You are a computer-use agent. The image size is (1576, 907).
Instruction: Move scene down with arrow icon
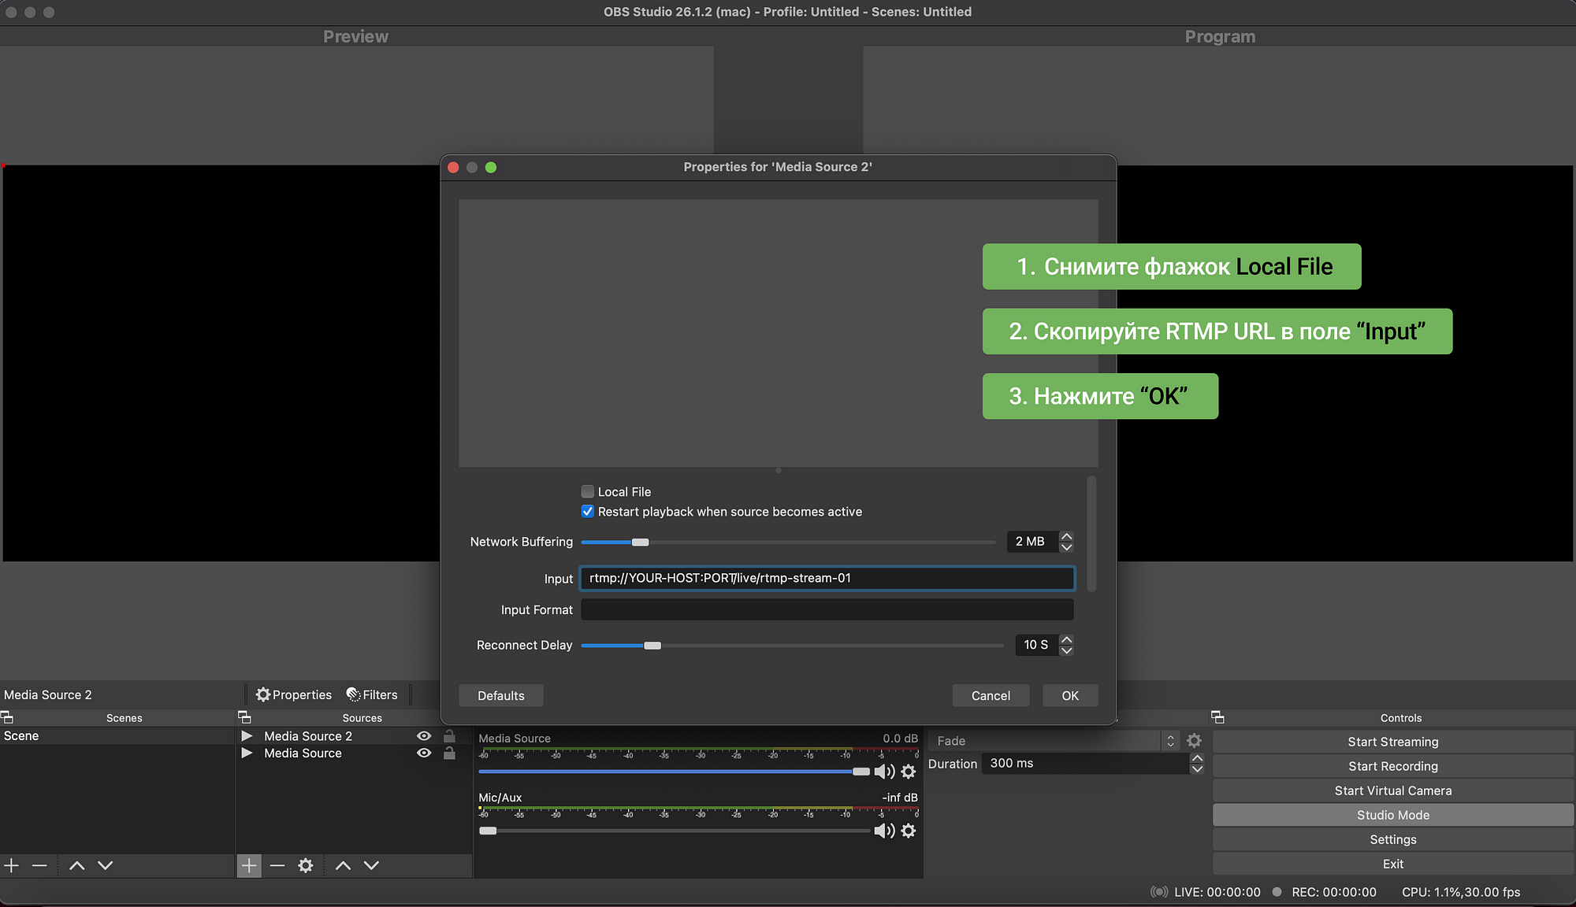pyautogui.click(x=105, y=865)
